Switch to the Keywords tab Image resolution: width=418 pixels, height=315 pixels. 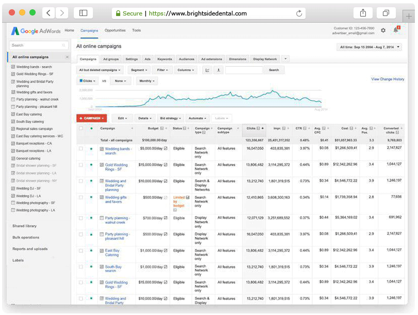point(165,59)
